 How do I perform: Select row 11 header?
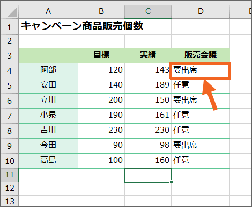(9, 175)
